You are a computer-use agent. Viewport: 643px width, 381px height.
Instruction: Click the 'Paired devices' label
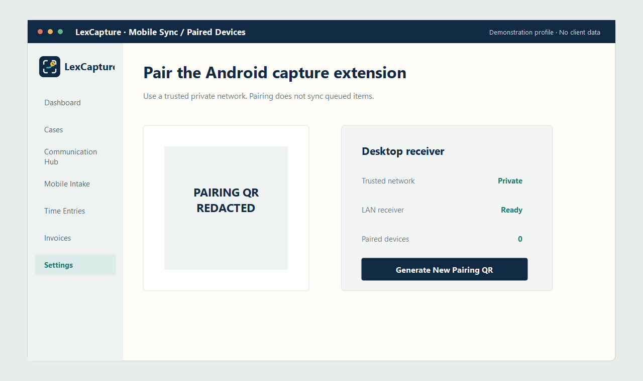click(x=385, y=239)
